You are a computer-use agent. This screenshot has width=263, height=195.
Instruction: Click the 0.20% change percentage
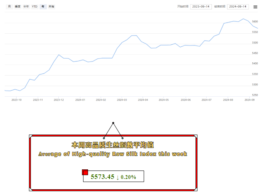coord(128,177)
